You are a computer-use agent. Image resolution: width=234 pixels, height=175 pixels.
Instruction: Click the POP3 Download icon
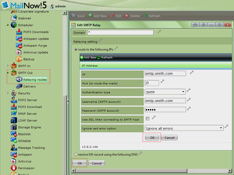(14, 107)
